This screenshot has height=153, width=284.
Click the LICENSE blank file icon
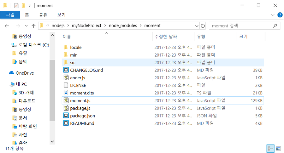pyautogui.click(x=66, y=85)
